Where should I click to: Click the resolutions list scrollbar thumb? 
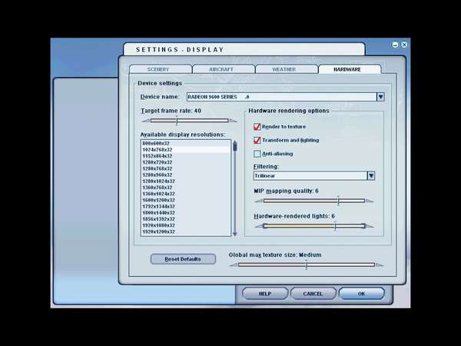234,146
